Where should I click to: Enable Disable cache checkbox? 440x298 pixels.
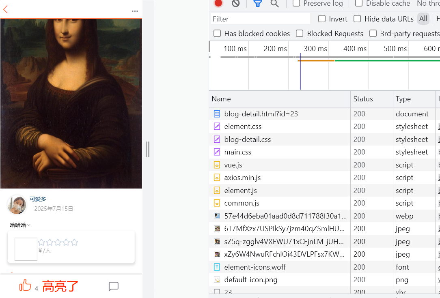tap(359, 3)
